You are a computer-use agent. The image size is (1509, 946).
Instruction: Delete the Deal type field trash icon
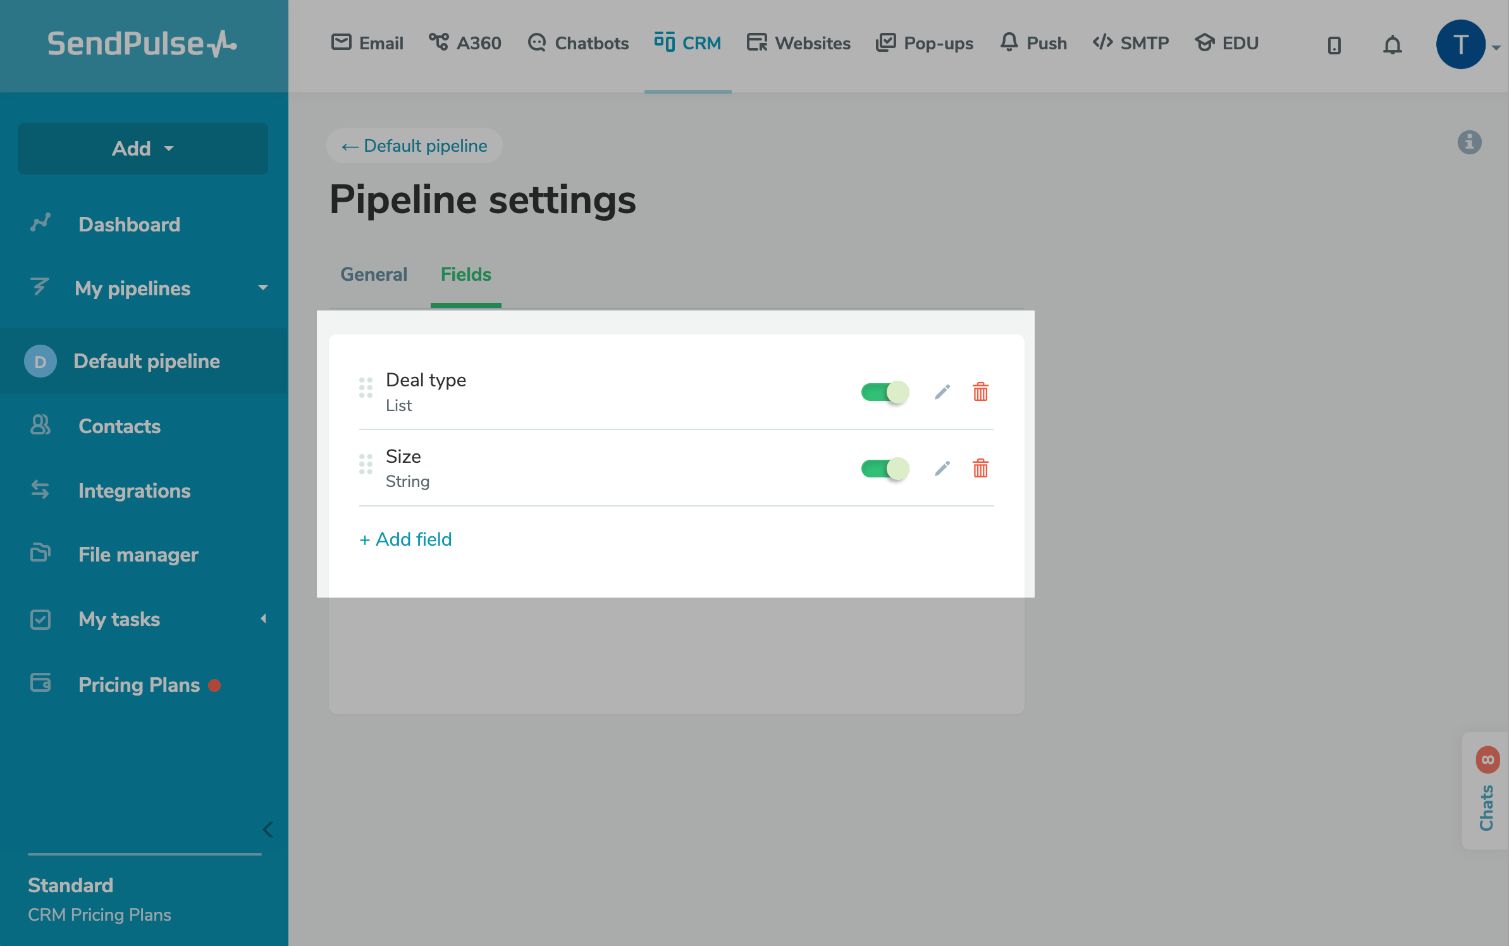click(x=980, y=392)
